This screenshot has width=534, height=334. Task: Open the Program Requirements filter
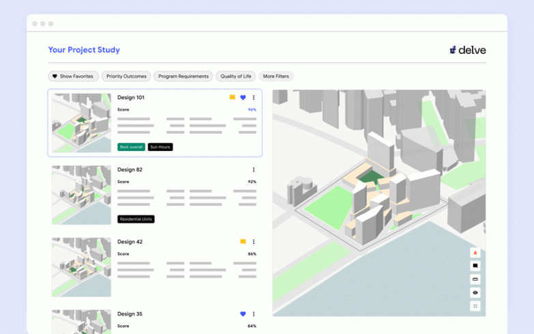pyautogui.click(x=183, y=76)
